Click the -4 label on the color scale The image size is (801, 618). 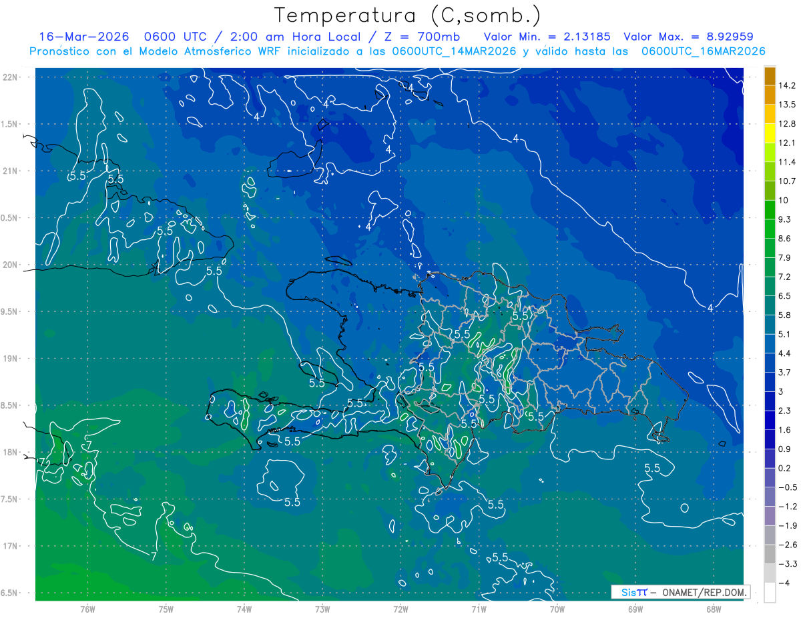[785, 583]
